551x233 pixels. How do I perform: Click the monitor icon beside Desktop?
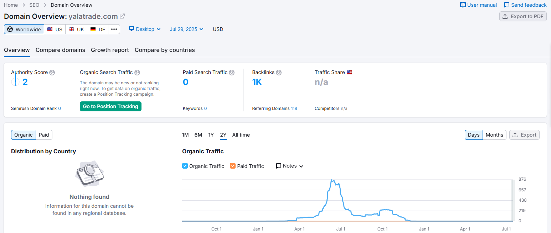click(x=132, y=29)
